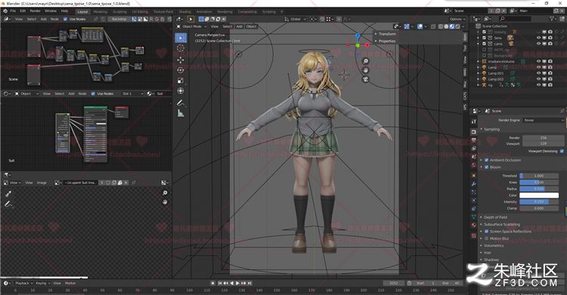The width and height of the screenshot is (567, 295).
Task: Open the Global transform orientation dropdown
Action: click(x=296, y=19)
